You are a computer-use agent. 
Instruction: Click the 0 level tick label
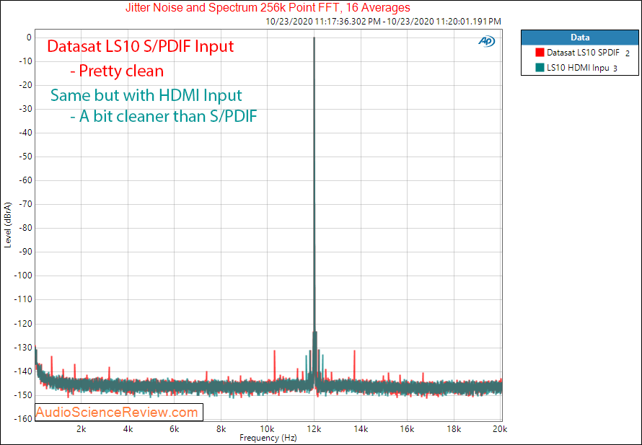point(29,38)
